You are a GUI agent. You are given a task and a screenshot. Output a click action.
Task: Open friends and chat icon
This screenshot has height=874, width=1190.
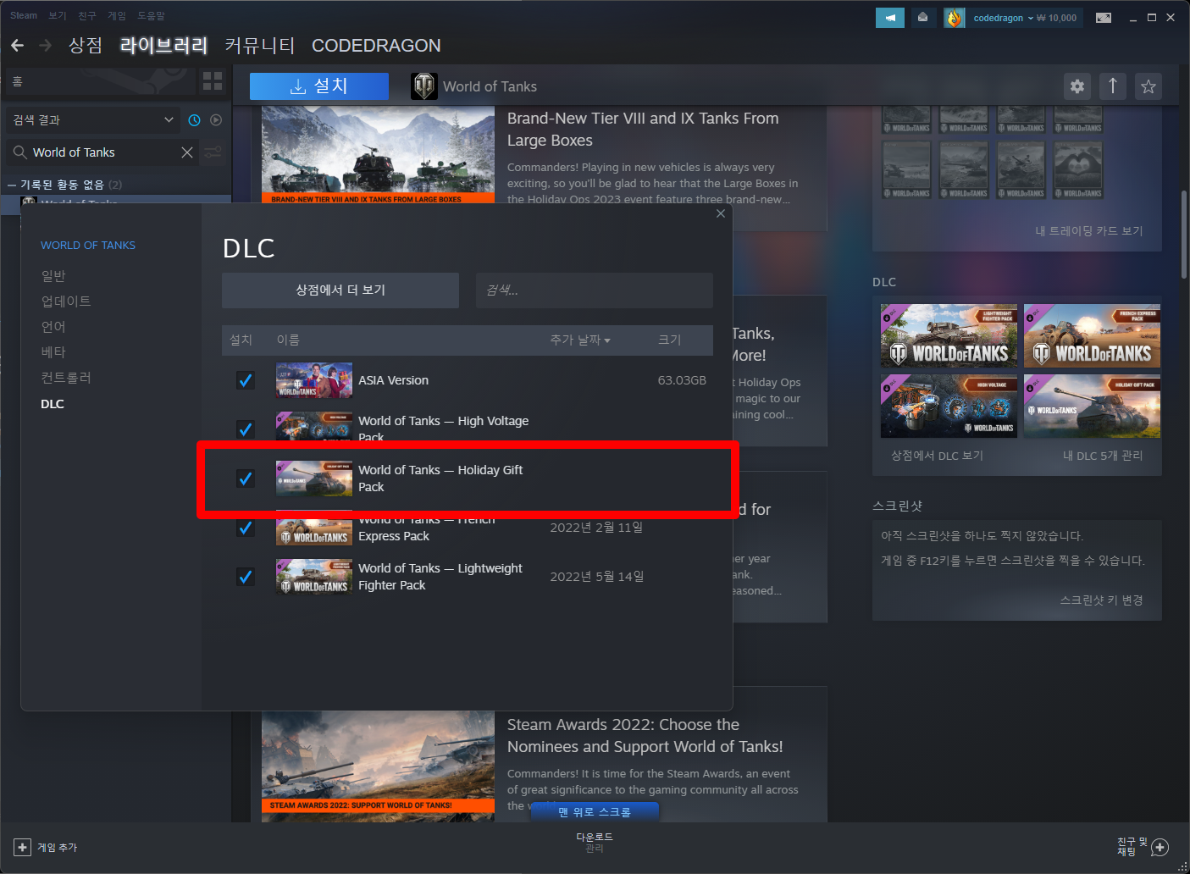[1160, 847]
